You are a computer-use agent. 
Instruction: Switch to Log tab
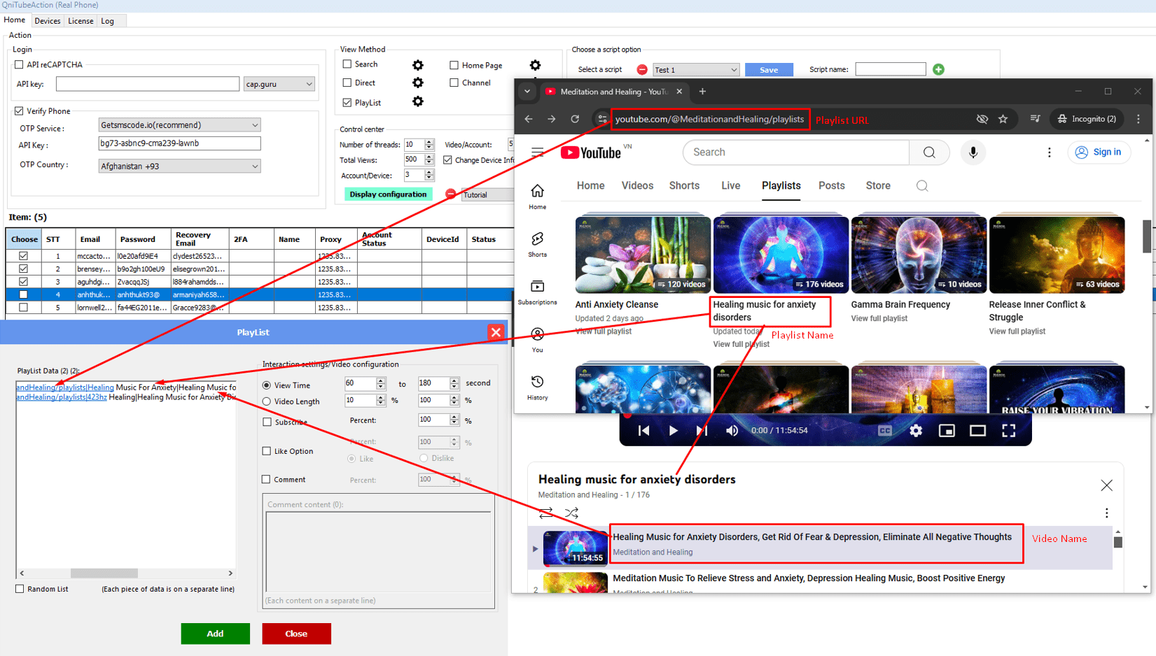pos(107,21)
